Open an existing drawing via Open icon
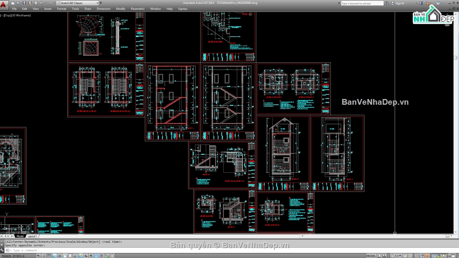This screenshot has width=459, height=258. point(19,3)
